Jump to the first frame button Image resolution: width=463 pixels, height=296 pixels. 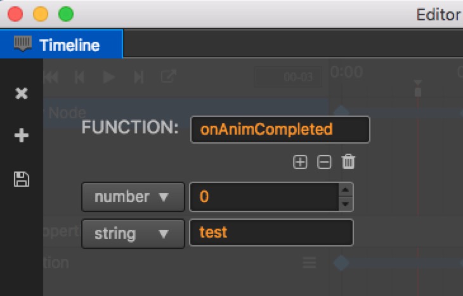(x=52, y=77)
